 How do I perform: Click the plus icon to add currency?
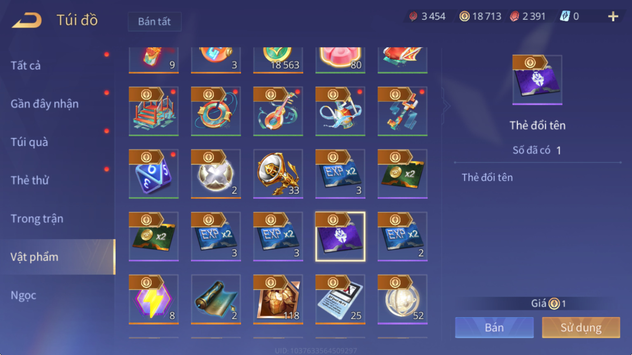coord(613,16)
